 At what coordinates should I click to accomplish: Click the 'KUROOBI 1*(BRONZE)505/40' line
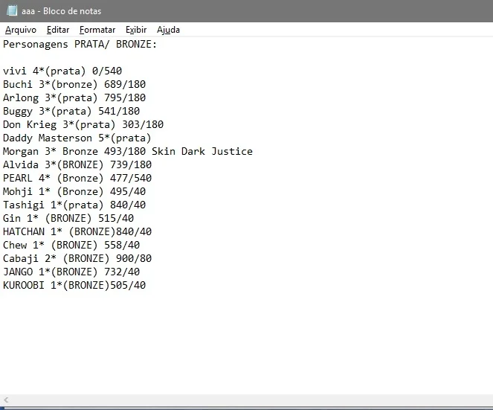[74, 285]
